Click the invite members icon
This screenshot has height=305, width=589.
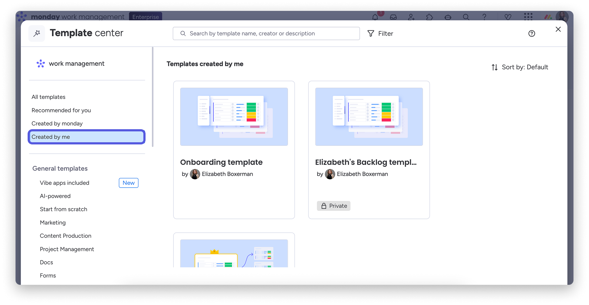tap(411, 17)
